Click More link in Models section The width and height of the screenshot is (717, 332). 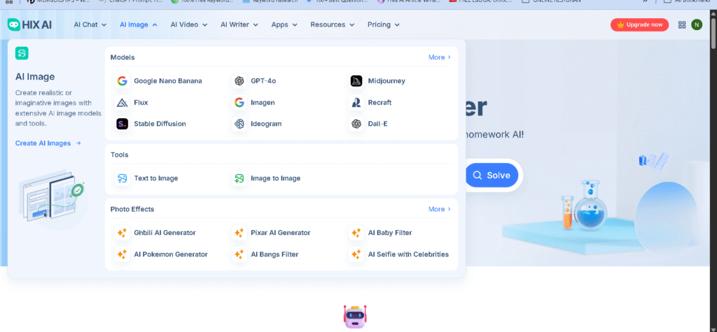[x=439, y=57]
